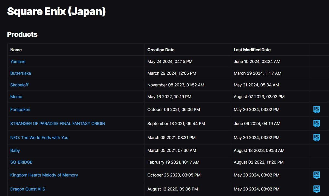Screen dimensions: 329x196
Task: Click Epic Games icon in Forspoken row
Action: pos(317,109)
